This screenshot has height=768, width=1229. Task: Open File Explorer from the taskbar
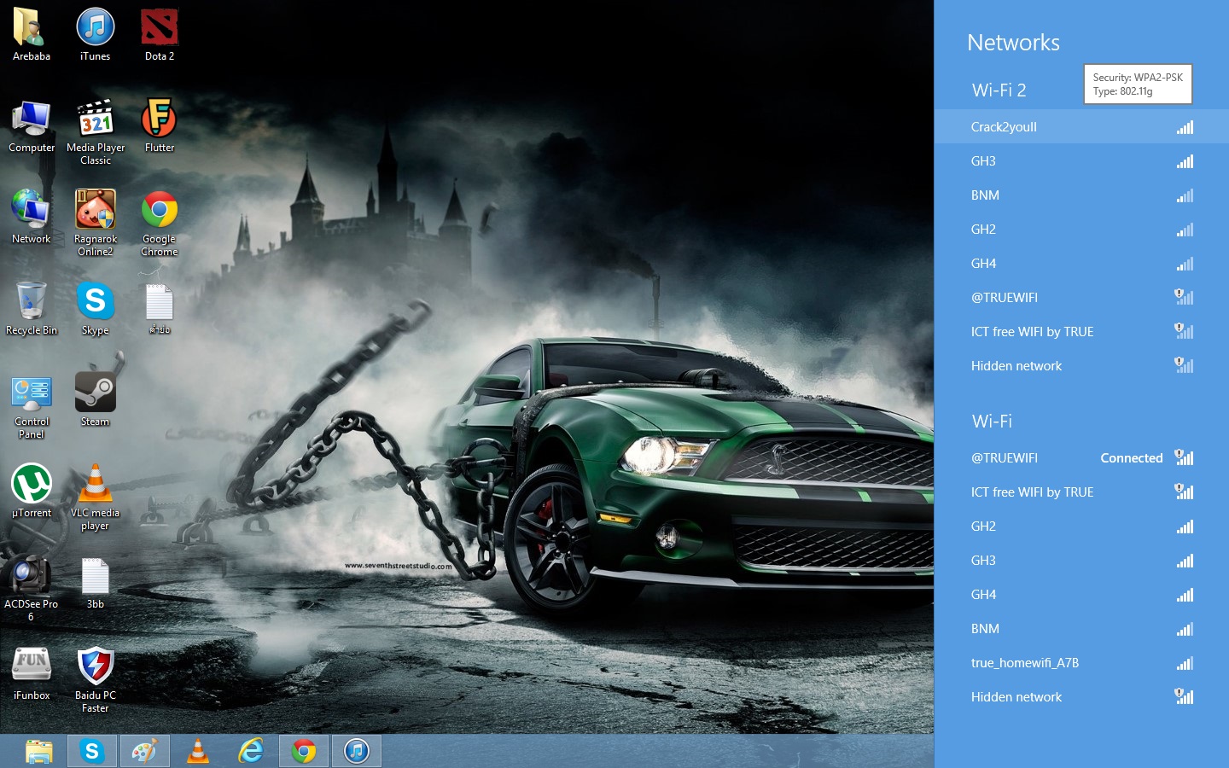click(38, 751)
